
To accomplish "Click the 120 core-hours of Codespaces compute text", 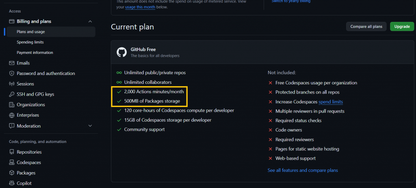I will pyautogui.click(x=179, y=111).
